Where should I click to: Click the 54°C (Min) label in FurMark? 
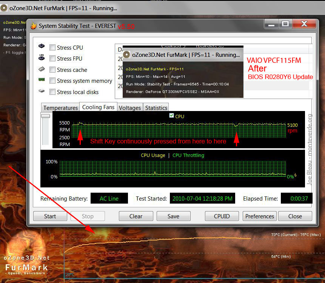tap(281, 257)
